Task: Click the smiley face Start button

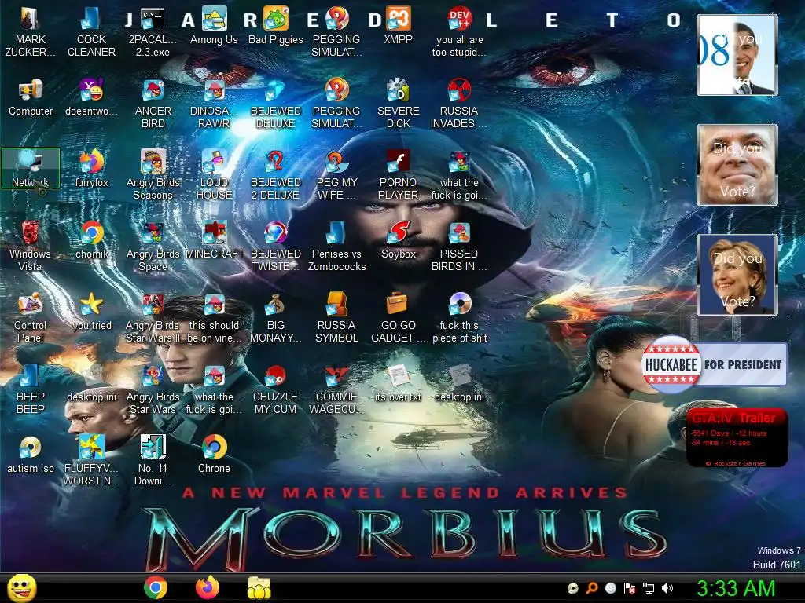Action: (21, 587)
